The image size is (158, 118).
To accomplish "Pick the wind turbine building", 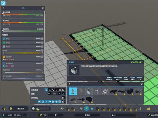I will (x=97, y=91).
